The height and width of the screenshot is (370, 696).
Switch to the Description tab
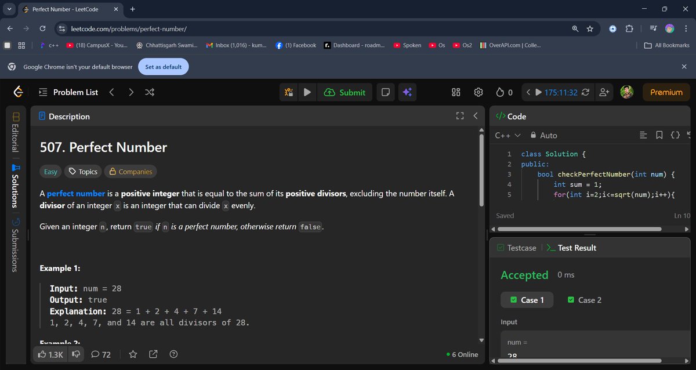pos(64,116)
